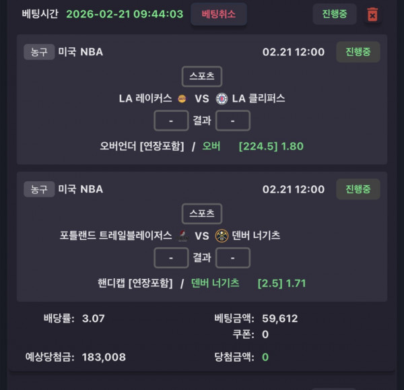Click the LA Clippers result score box

(233, 121)
